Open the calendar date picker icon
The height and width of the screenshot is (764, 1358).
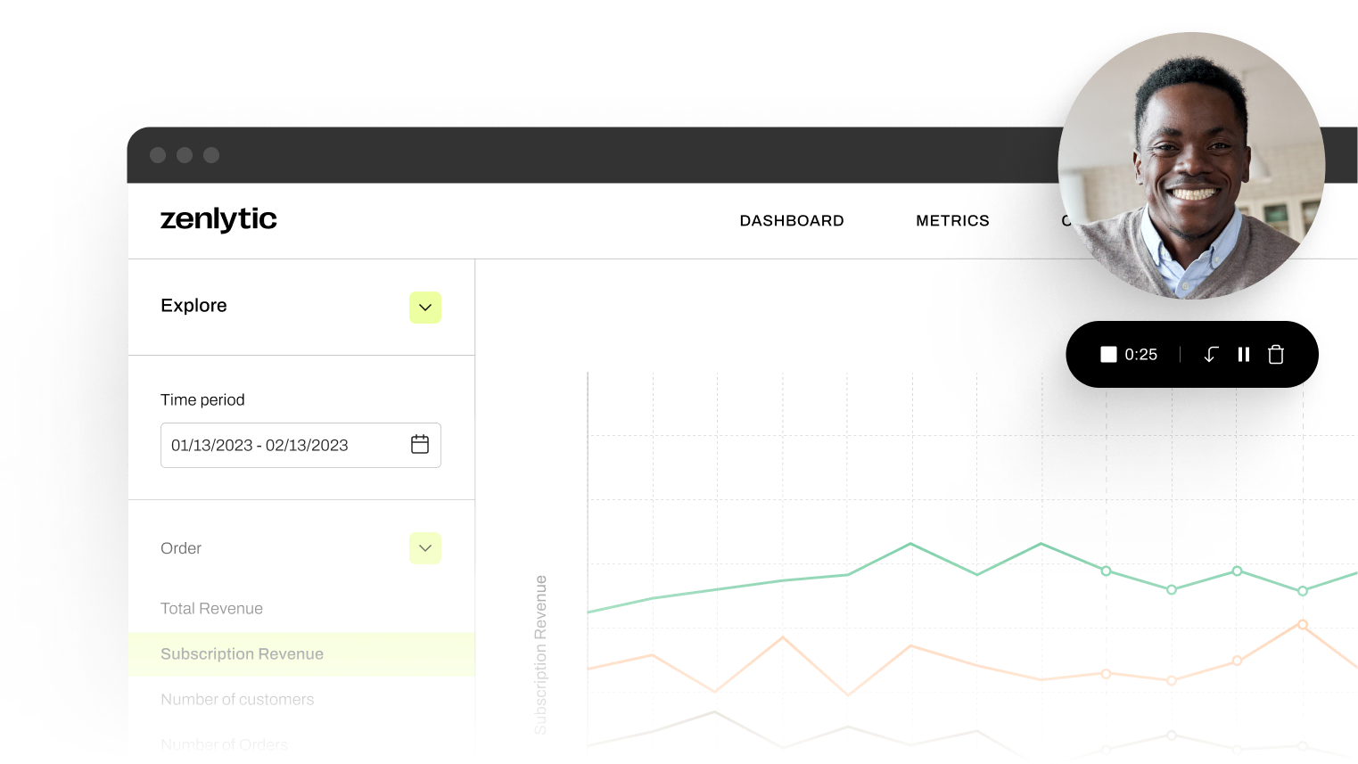click(x=419, y=444)
